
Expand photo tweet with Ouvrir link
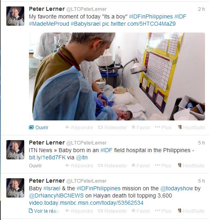click(39, 127)
